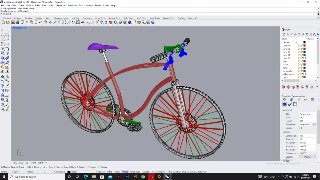320x180 pixels.
Task: Select the Box solid tool
Action: point(2,58)
